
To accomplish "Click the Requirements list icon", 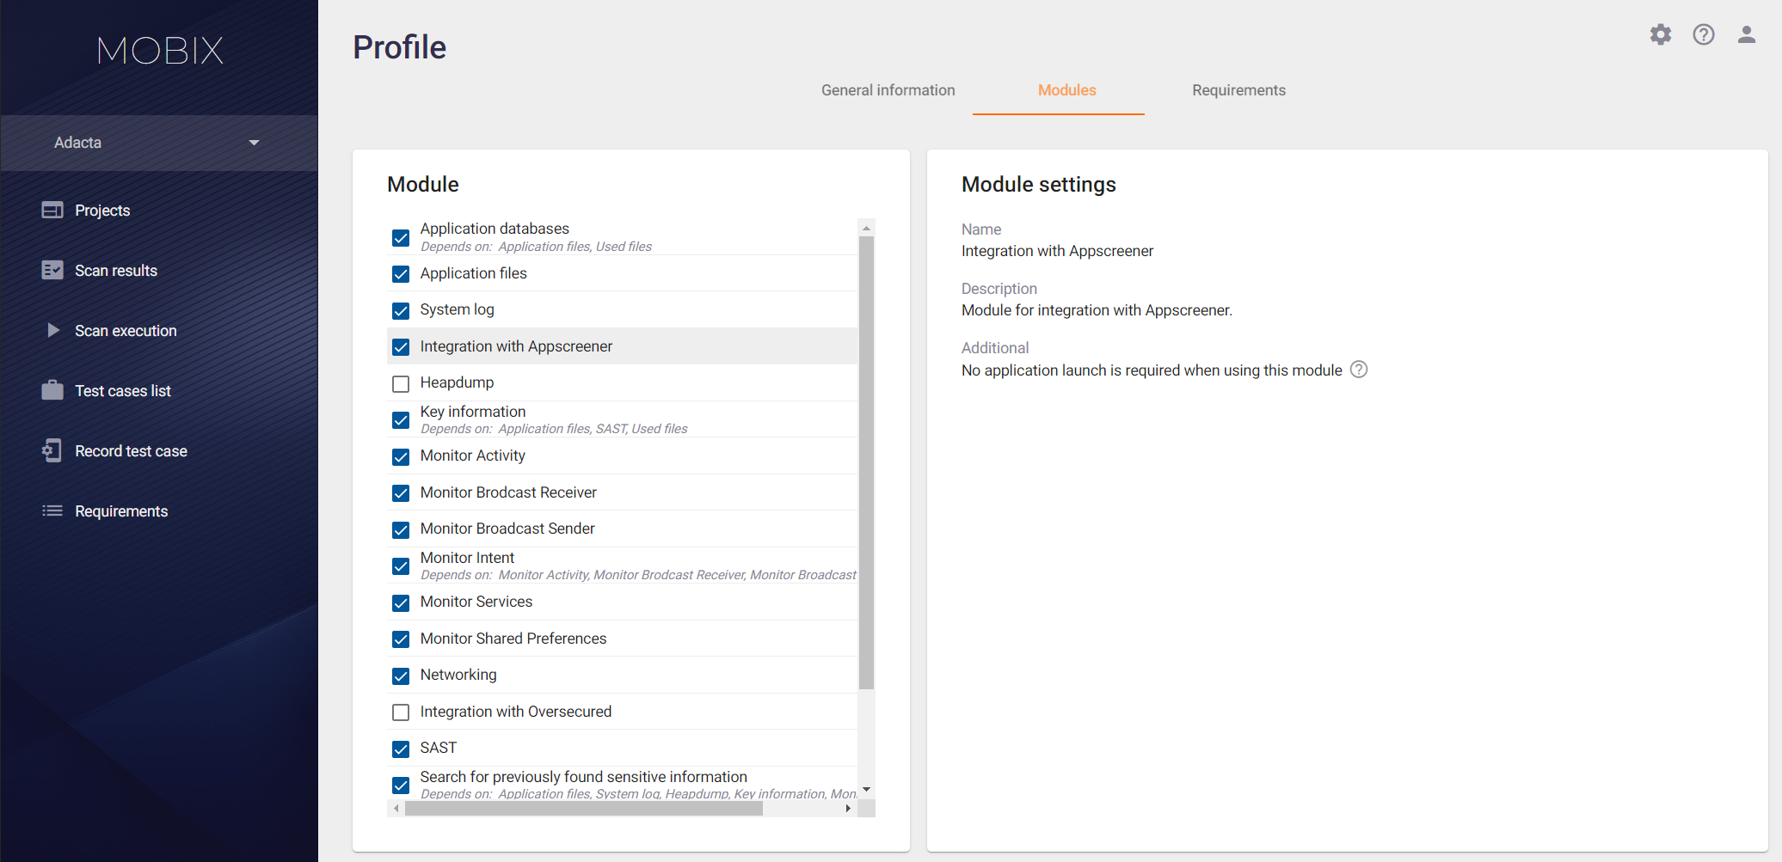I will [52, 510].
